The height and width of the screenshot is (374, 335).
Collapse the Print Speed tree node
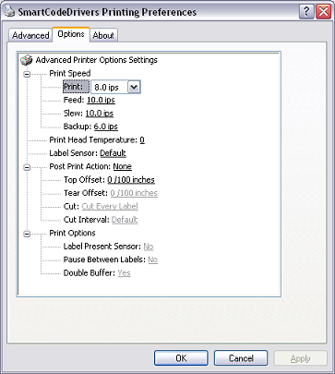pyautogui.click(x=27, y=74)
